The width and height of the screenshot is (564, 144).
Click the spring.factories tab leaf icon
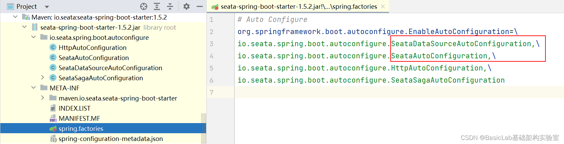(x=215, y=6)
